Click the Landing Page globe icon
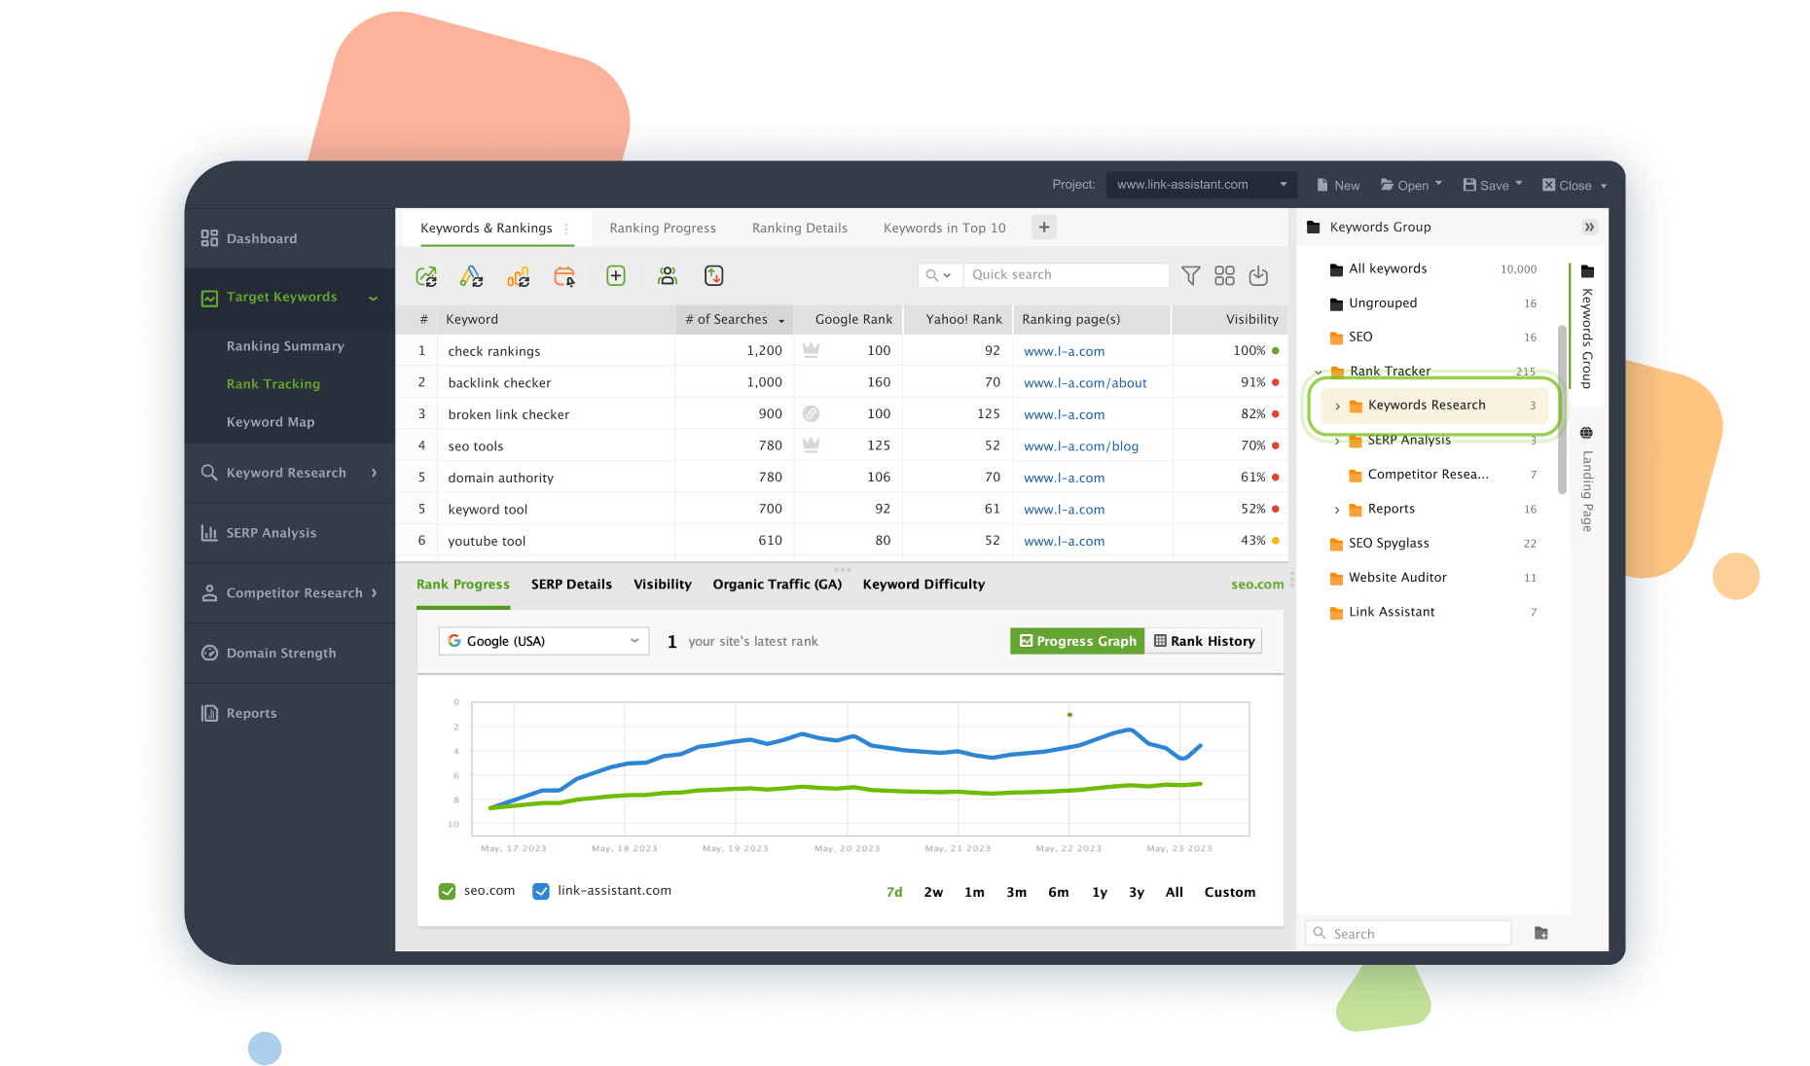The image size is (1810, 1066). tap(1587, 433)
